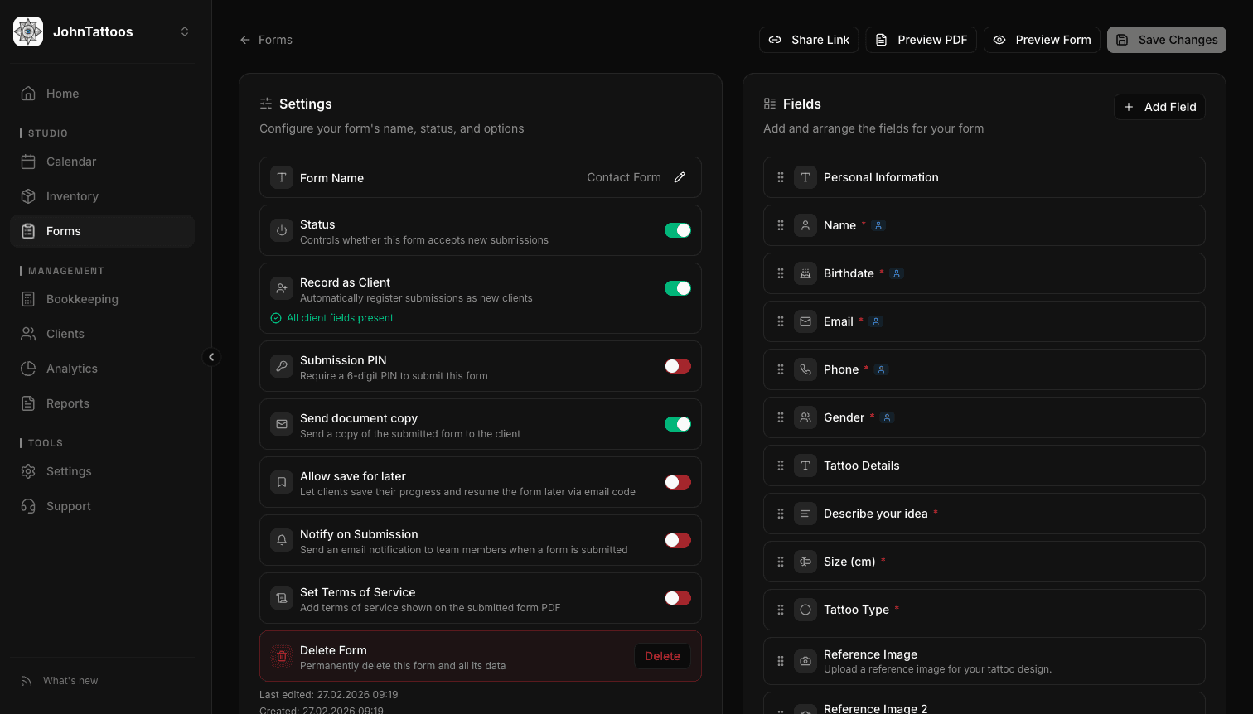Image resolution: width=1253 pixels, height=714 pixels.
Task: Click the Save Changes button
Action: 1166,39
